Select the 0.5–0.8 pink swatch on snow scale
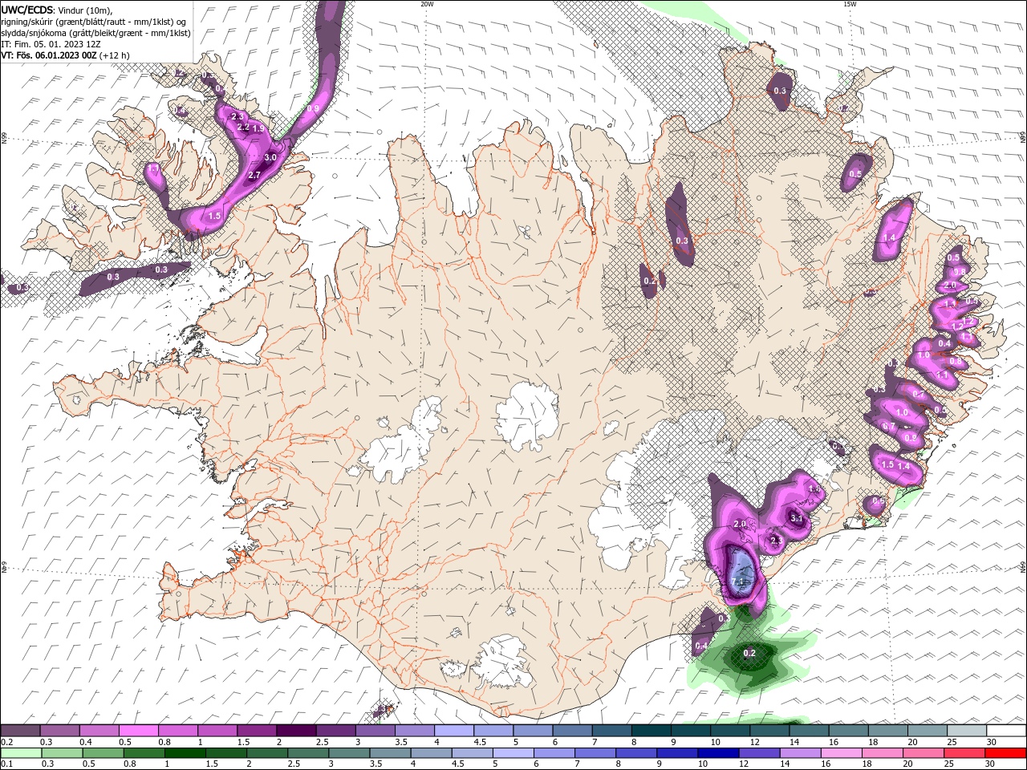 [138, 731]
